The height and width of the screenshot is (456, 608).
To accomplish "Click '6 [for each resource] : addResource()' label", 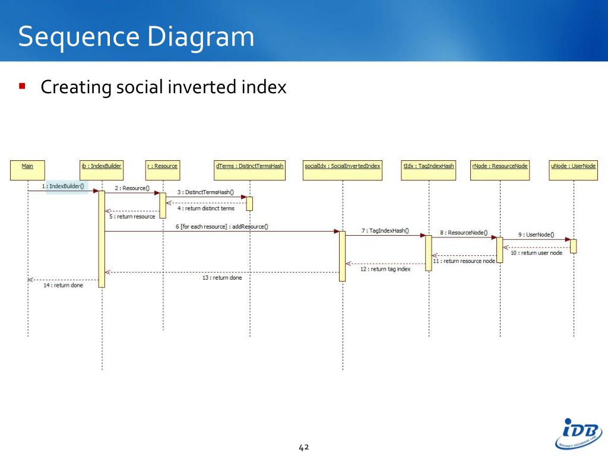I will coord(222,226).
